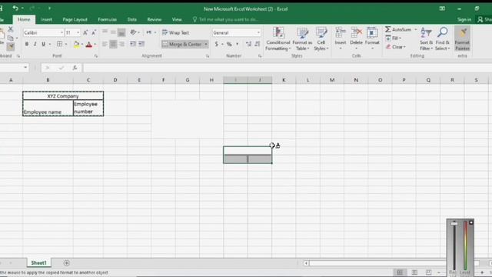Viewport: 492px width, 277px height.
Task: Click the volume slider handle in overlay
Action: click(x=454, y=224)
